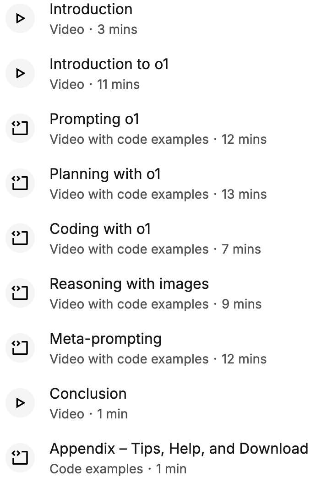This screenshot has width=316, height=488.
Task: Open Appendix – Tips, Help, and Download
Action: [x=179, y=449]
